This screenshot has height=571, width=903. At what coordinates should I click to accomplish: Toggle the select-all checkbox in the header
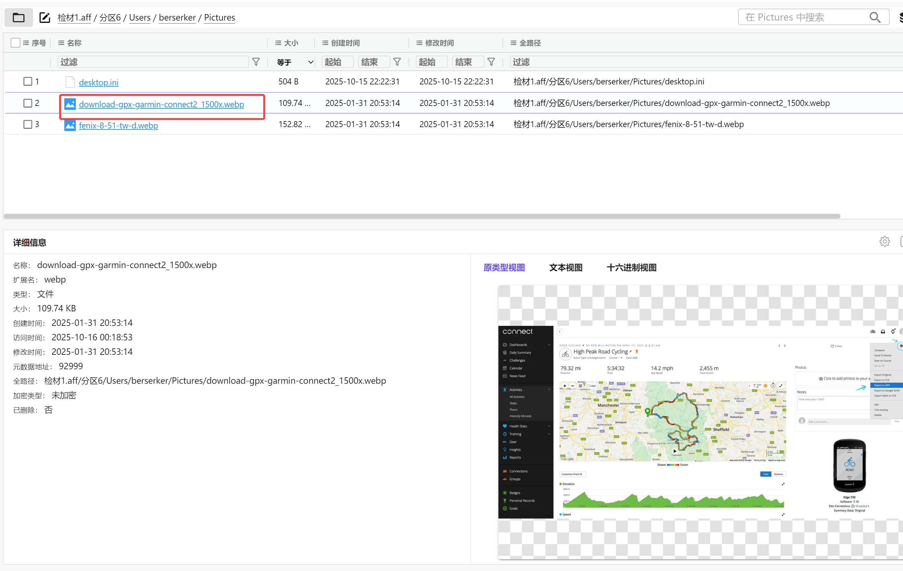(15, 43)
